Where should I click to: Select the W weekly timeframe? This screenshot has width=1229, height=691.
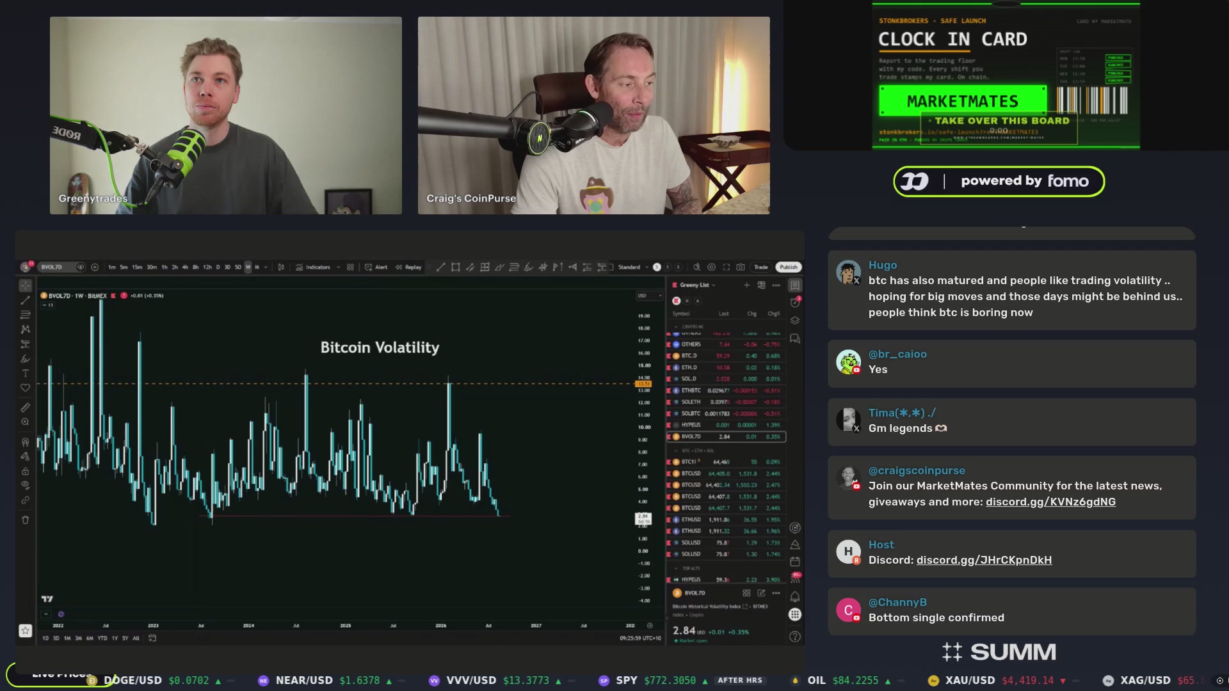[248, 267]
